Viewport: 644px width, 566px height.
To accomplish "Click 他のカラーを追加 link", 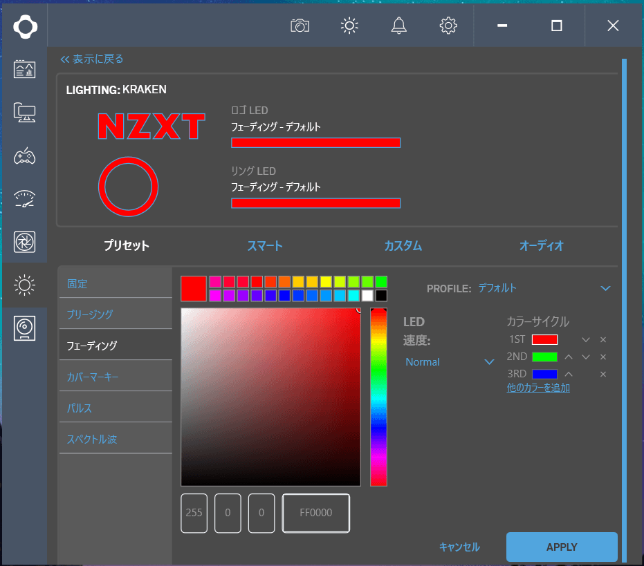I will (538, 388).
